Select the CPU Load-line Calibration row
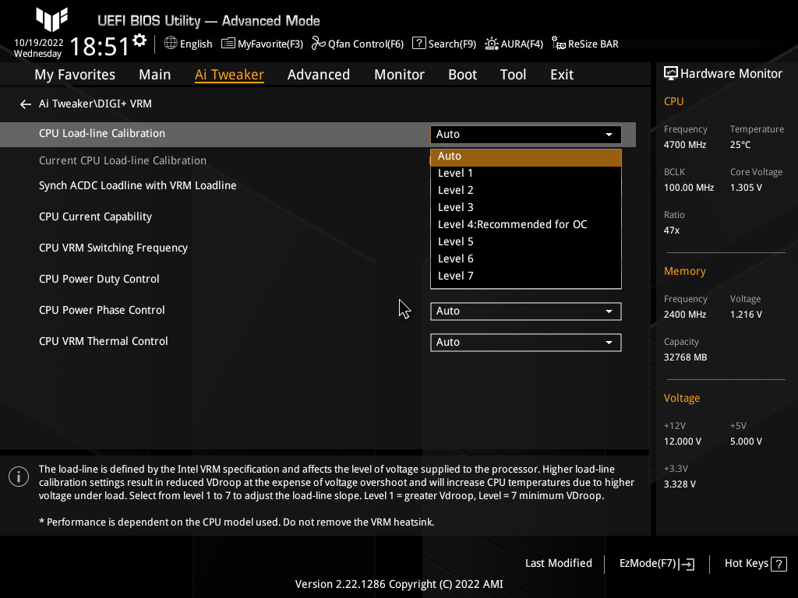Image resolution: width=798 pixels, height=598 pixels. [102, 133]
